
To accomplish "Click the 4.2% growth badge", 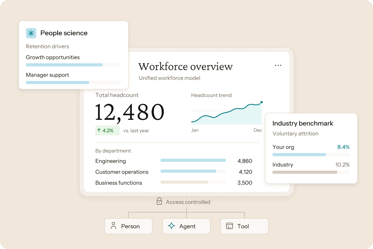I will 107,130.
